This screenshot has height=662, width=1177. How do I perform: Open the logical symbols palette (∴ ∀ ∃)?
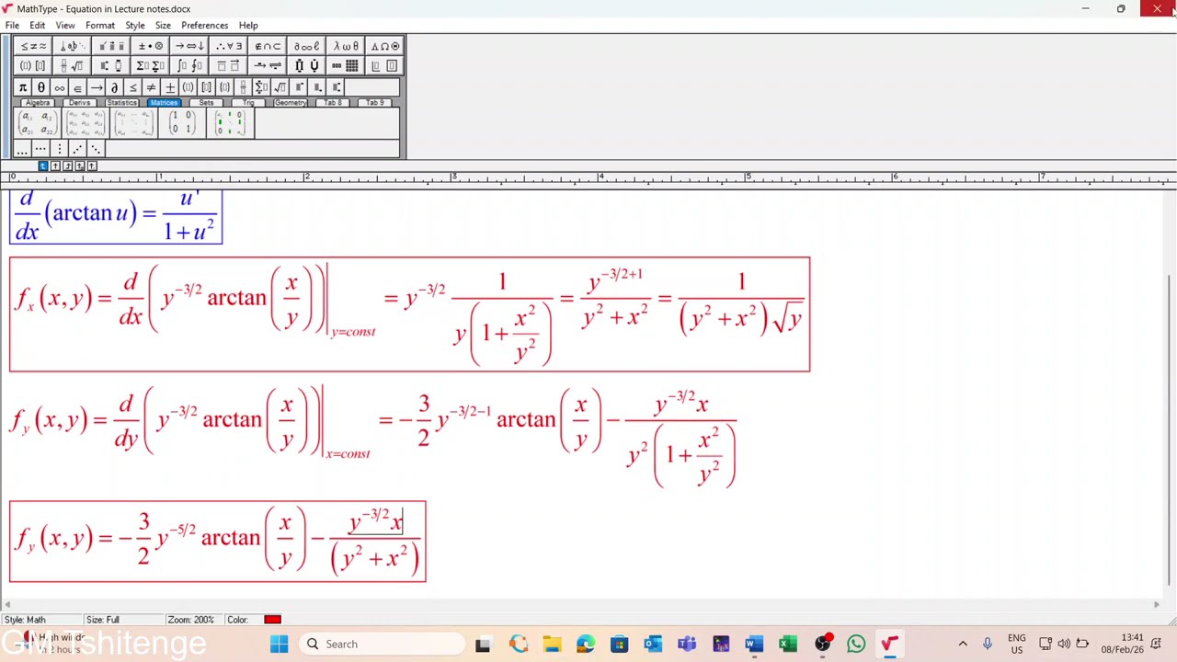pos(229,46)
